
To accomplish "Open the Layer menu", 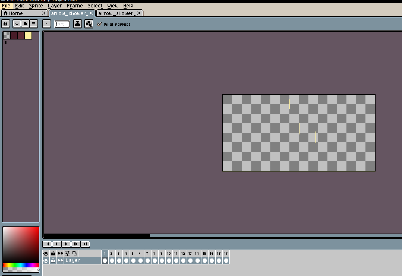I will (55, 6).
